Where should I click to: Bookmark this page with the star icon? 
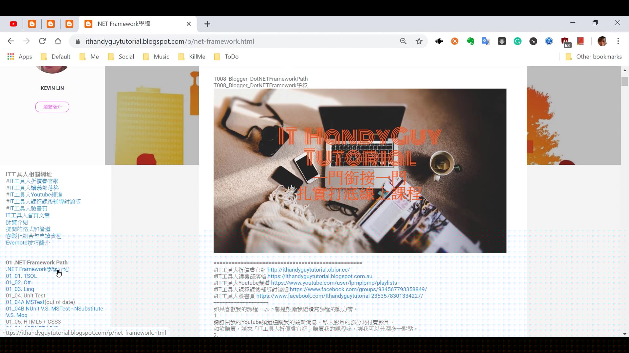(419, 41)
